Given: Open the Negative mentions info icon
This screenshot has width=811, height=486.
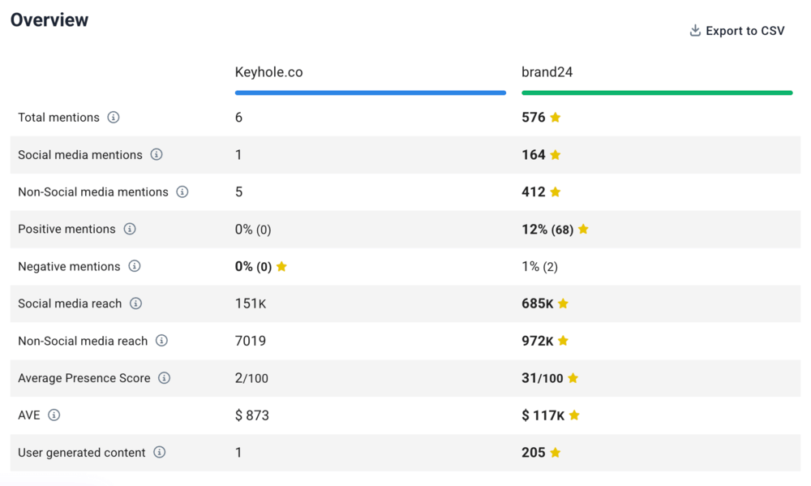Looking at the screenshot, I should pyautogui.click(x=135, y=266).
